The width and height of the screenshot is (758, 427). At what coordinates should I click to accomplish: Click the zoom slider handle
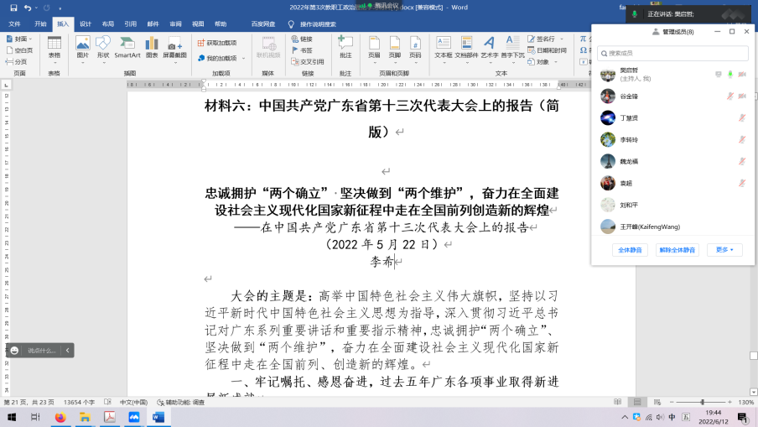pyautogui.click(x=702, y=402)
